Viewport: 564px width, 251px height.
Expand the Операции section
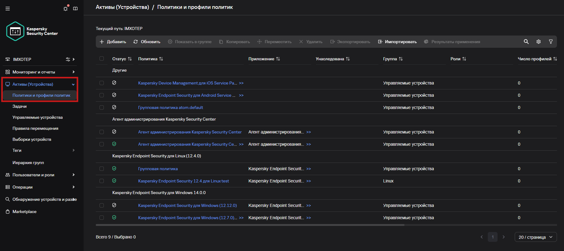pyautogui.click(x=73, y=187)
